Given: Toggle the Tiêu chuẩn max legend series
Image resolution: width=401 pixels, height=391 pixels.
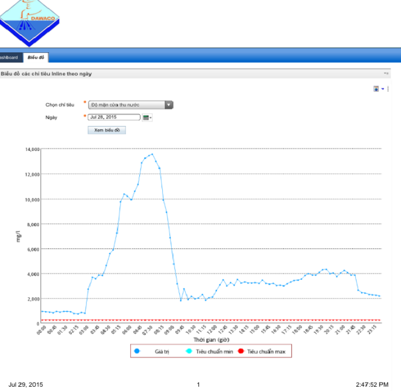Looking at the screenshot, I should click(266, 351).
